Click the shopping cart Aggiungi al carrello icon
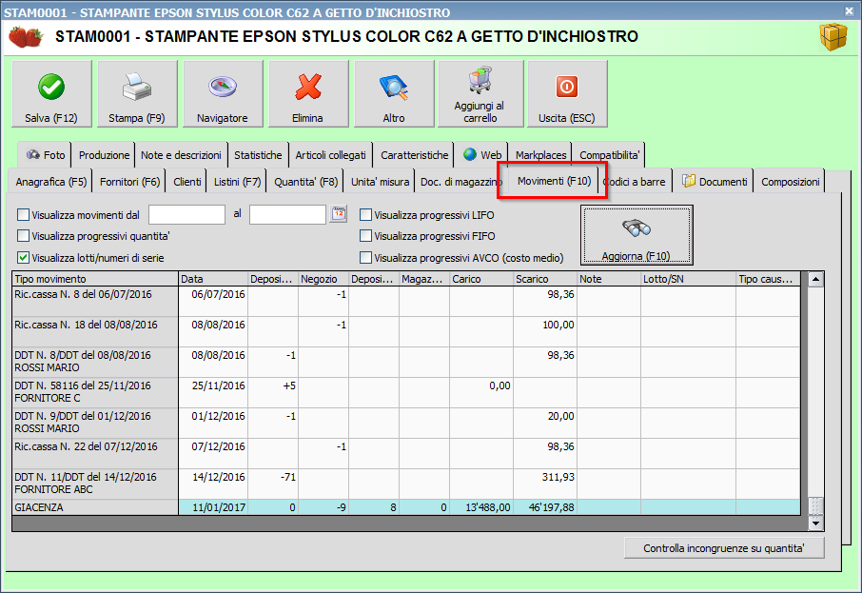The height and width of the screenshot is (593, 862). point(480,80)
